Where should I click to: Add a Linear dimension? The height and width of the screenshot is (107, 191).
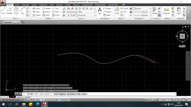[107, 9]
